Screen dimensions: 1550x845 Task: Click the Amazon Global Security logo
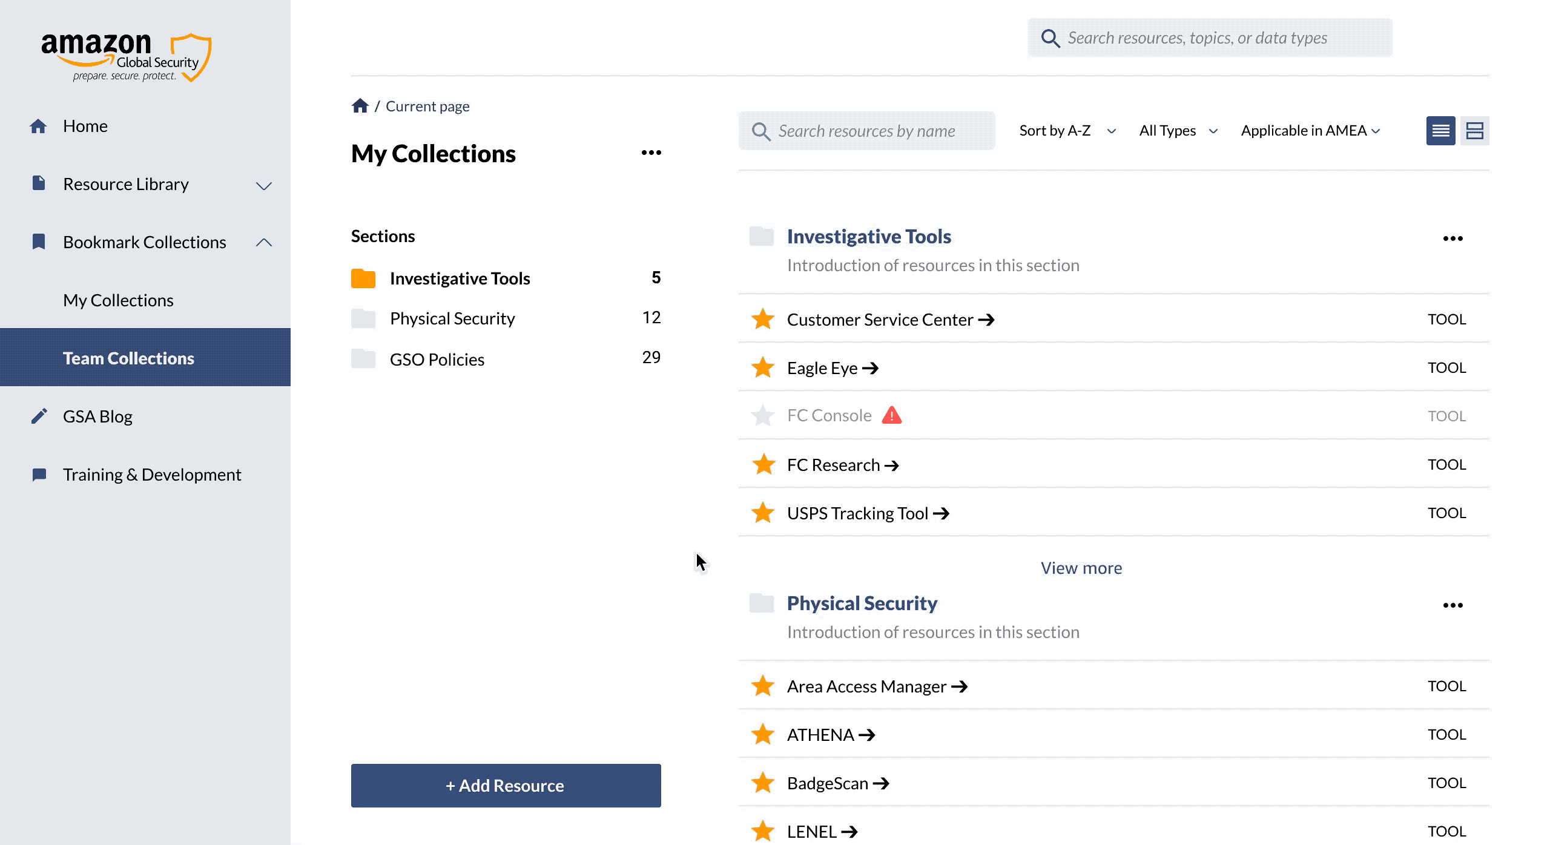[126, 58]
